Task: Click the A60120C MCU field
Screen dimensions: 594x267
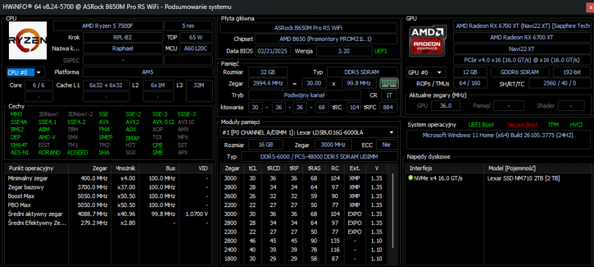Action: pyautogui.click(x=196, y=49)
